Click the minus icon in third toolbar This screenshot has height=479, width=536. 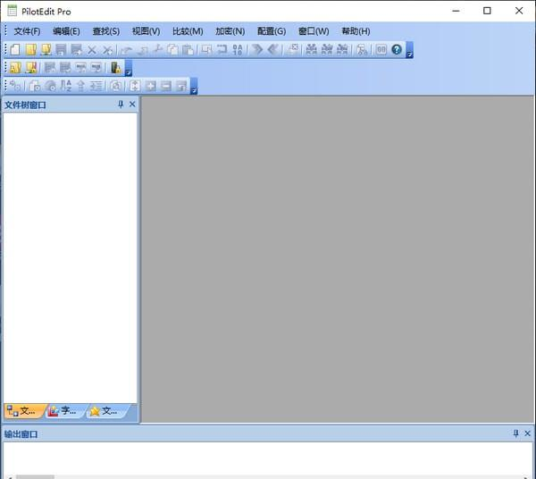pyautogui.click(x=166, y=86)
